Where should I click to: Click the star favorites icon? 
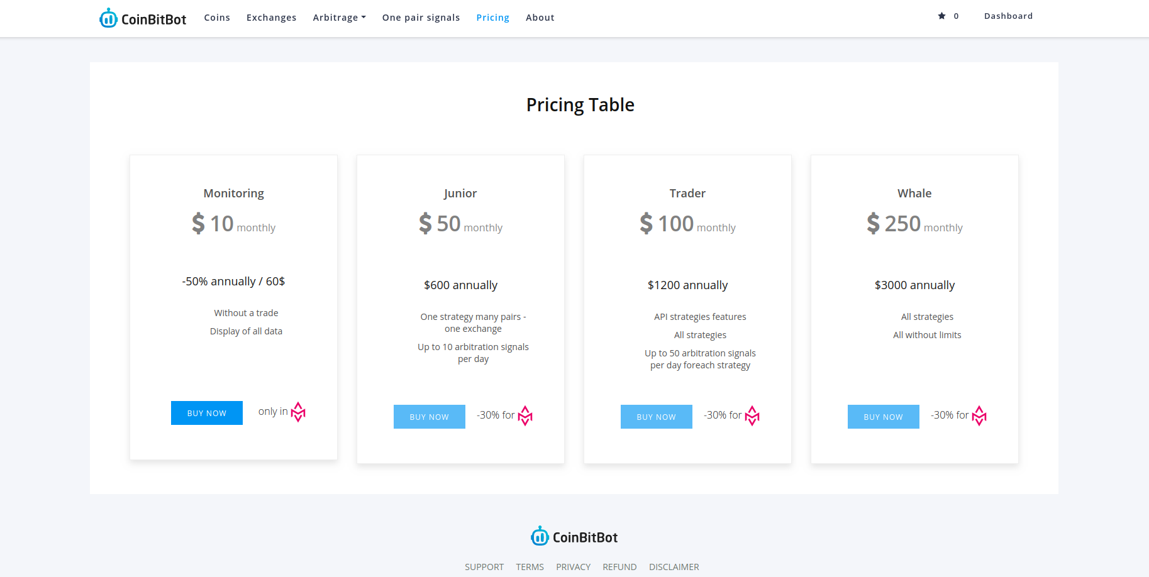click(x=941, y=16)
